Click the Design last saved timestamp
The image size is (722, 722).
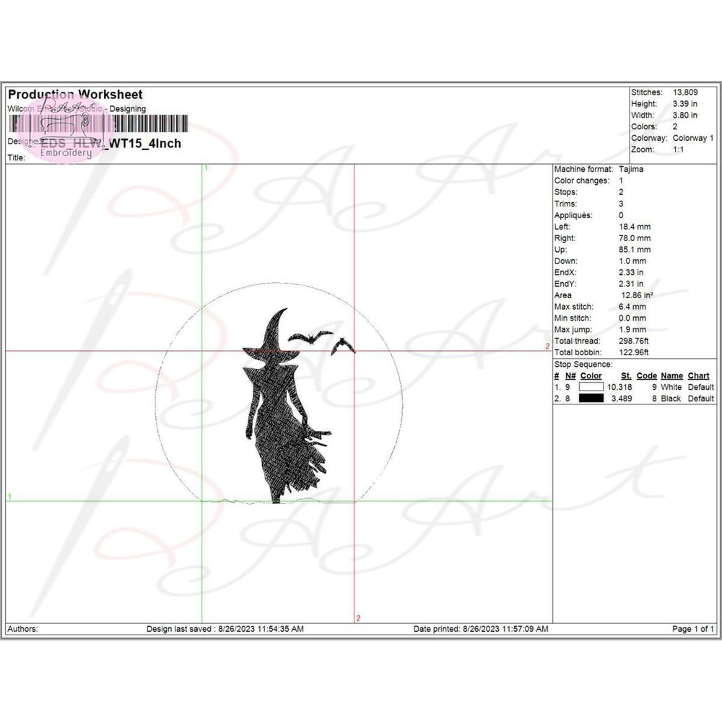(225, 629)
